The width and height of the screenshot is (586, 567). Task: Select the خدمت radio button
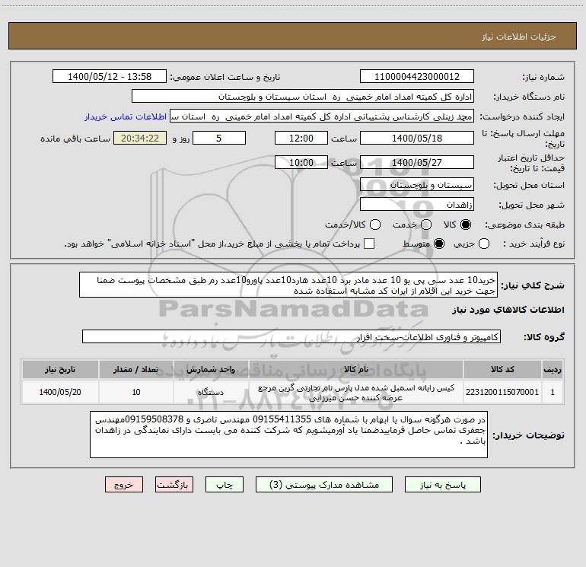click(426, 225)
